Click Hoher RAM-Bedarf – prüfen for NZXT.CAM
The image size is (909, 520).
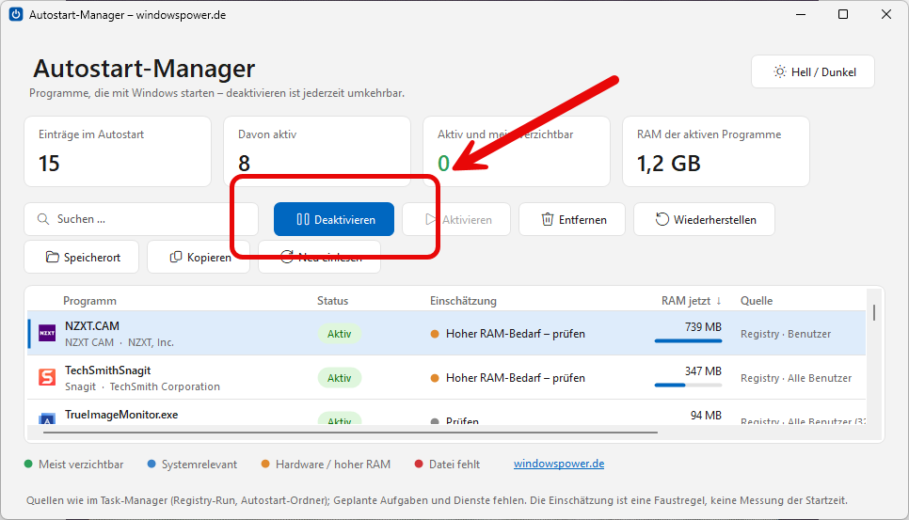pyautogui.click(x=516, y=334)
